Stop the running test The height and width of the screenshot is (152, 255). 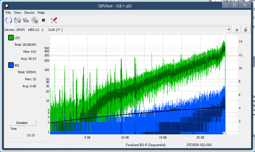coord(43,20)
